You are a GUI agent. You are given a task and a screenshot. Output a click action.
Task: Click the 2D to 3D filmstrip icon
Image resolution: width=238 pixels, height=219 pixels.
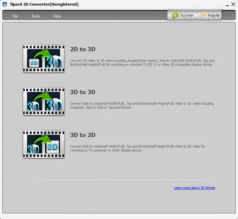point(44,58)
